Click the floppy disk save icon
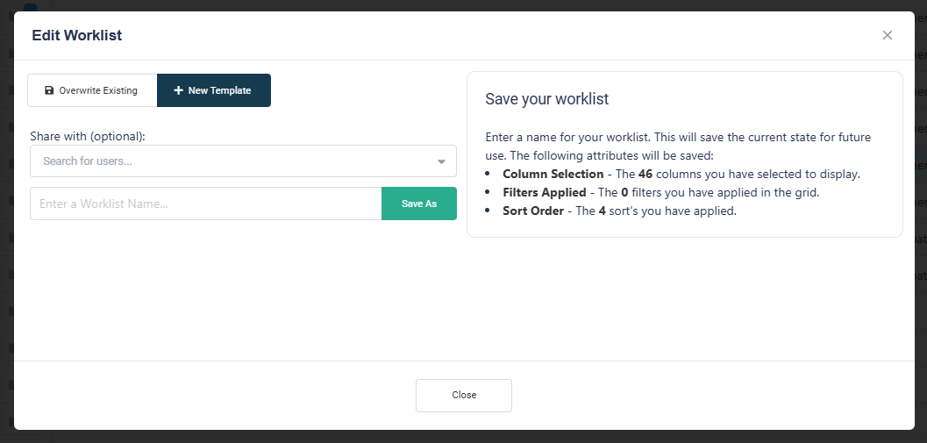 coord(49,90)
